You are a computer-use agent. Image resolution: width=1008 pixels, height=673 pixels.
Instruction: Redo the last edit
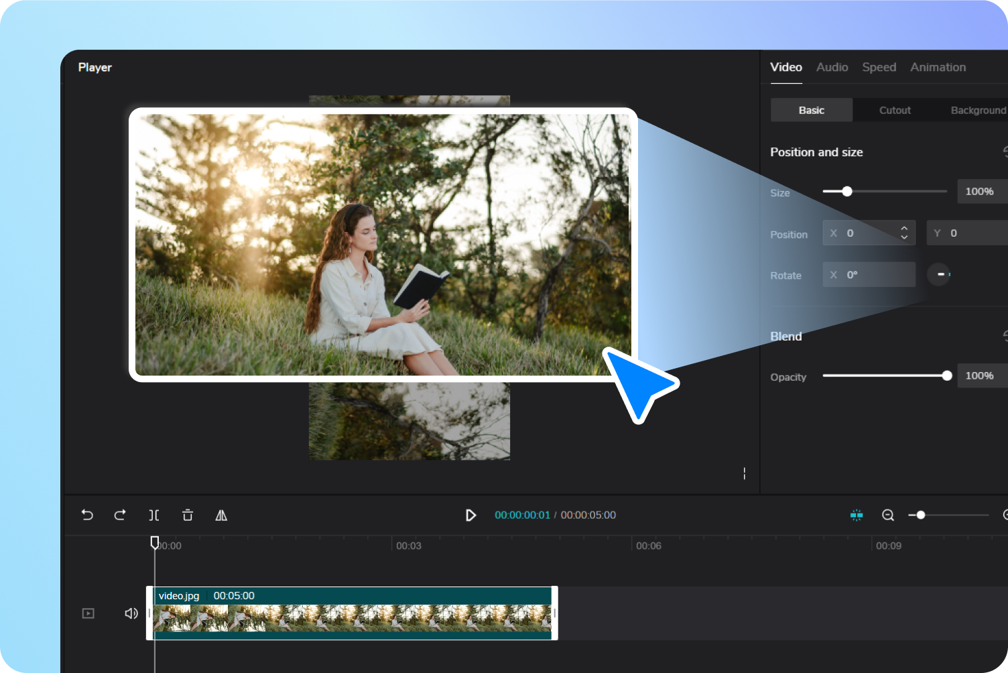[x=121, y=515]
